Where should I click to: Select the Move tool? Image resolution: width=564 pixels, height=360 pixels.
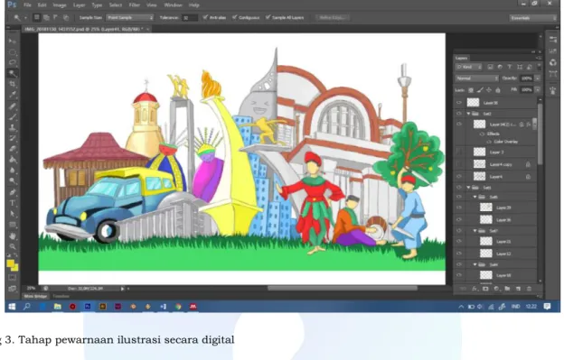click(13, 42)
